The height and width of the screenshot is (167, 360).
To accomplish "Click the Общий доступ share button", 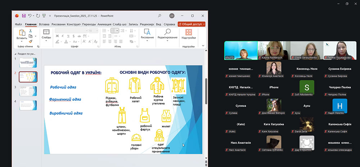I will (192, 24).
